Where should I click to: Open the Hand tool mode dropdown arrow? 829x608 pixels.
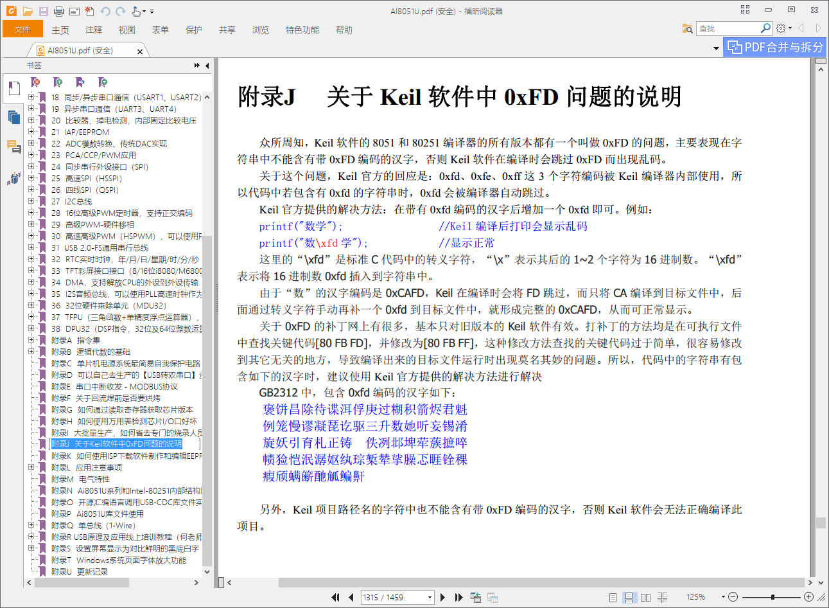coord(144,12)
